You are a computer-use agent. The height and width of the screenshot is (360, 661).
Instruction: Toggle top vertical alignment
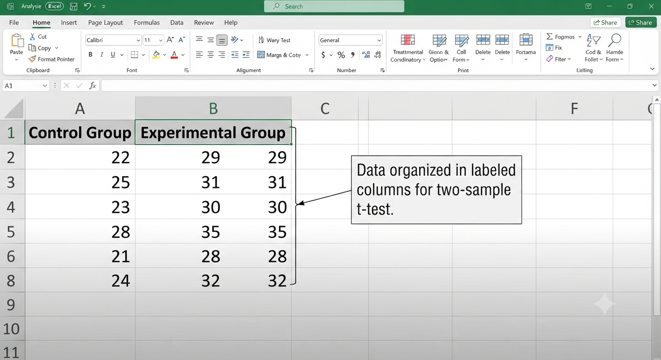coord(200,40)
